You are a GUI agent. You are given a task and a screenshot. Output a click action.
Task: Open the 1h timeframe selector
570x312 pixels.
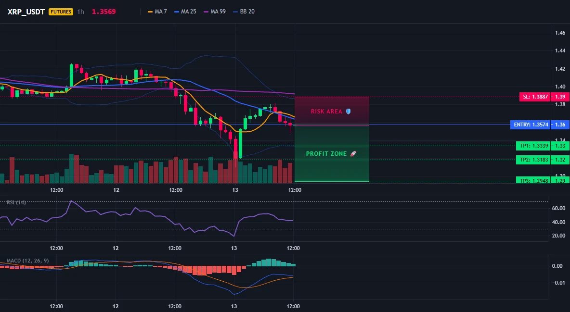pos(81,12)
